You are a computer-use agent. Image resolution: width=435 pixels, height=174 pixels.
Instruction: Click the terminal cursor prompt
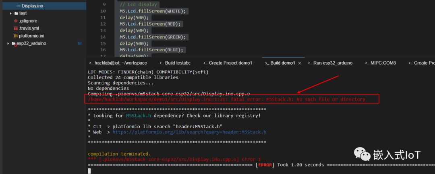(89, 171)
